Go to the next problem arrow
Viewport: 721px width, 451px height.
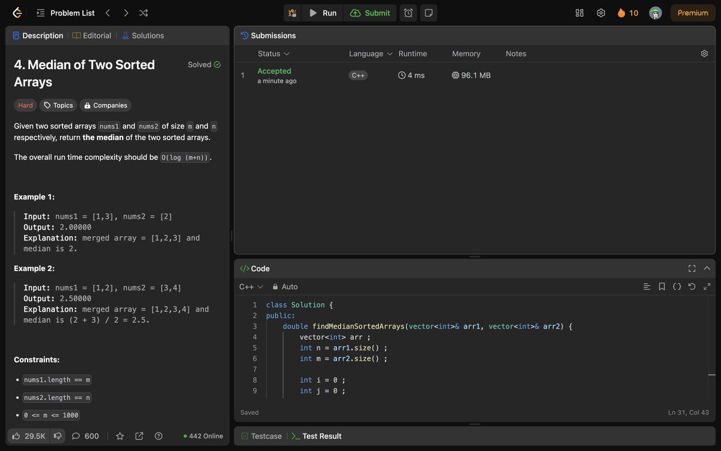click(126, 13)
